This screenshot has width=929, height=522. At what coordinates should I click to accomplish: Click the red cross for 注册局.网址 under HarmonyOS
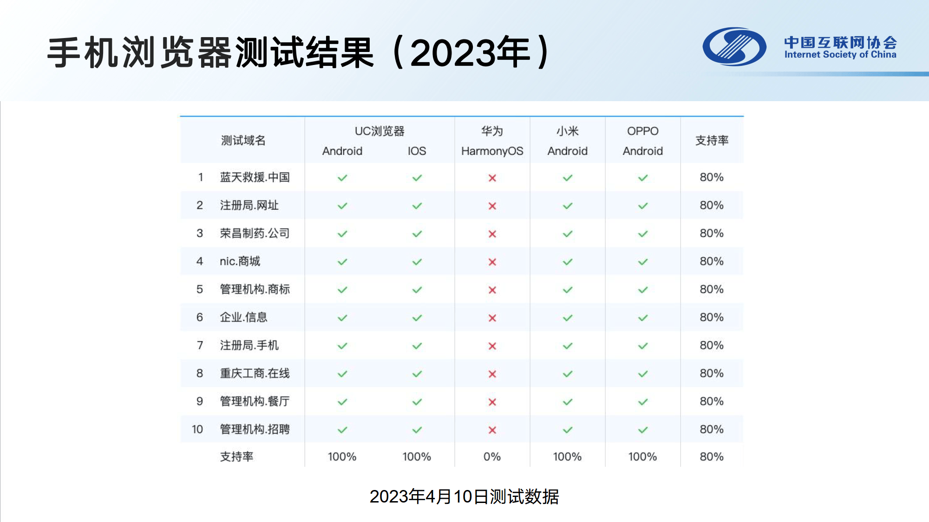[x=492, y=206]
